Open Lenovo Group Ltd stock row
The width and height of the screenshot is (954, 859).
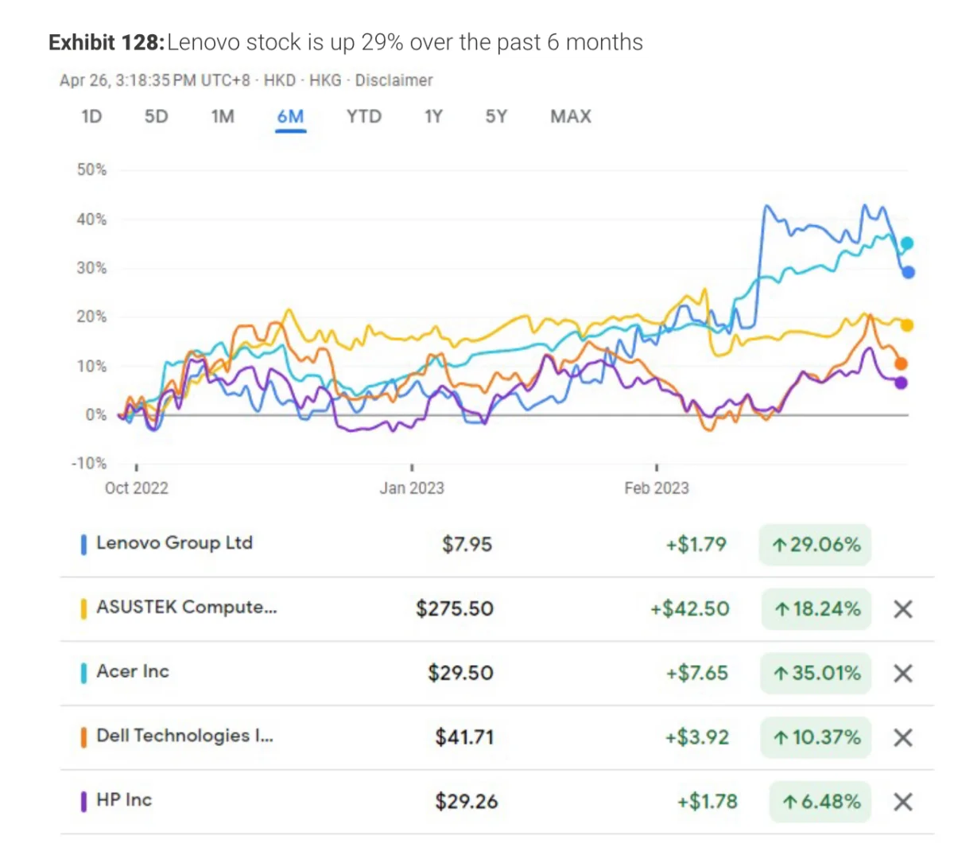174,543
